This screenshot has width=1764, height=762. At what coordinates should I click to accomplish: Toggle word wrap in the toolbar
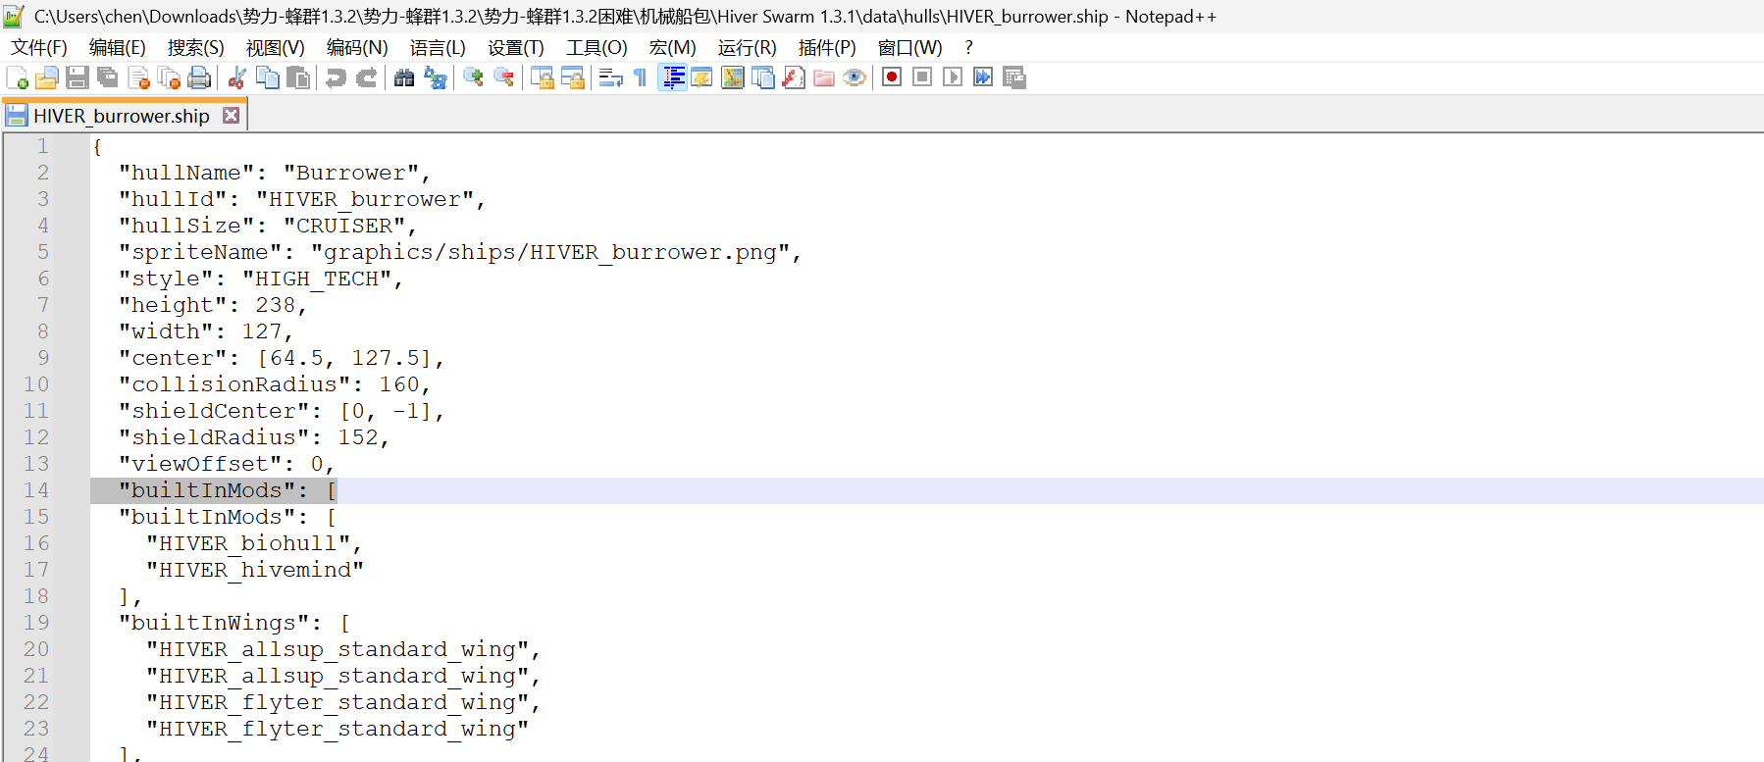610,77
